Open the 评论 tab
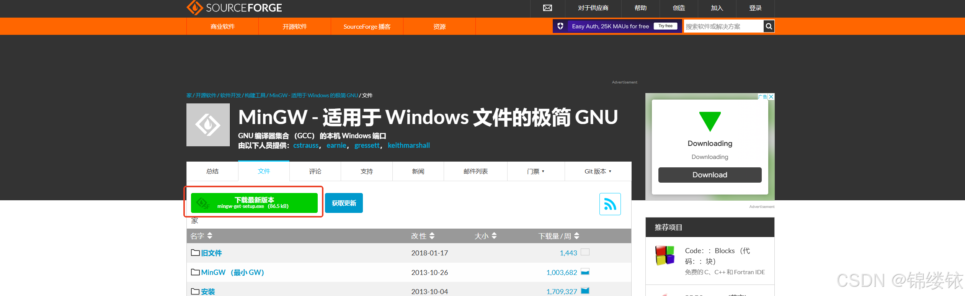This screenshot has width=965, height=296. 315,171
